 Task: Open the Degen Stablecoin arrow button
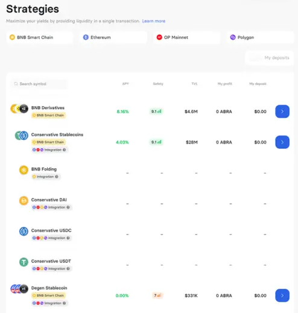(x=282, y=296)
